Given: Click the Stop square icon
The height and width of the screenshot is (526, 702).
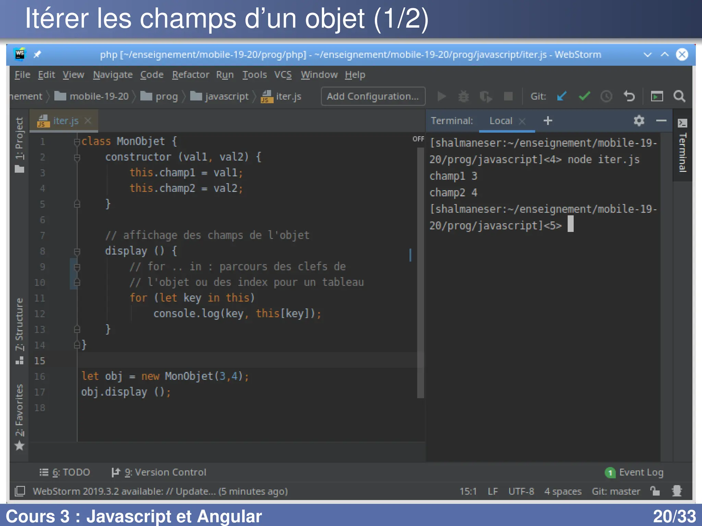Looking at the screenshot, I should pyautogui.click(x=508, y=97).
